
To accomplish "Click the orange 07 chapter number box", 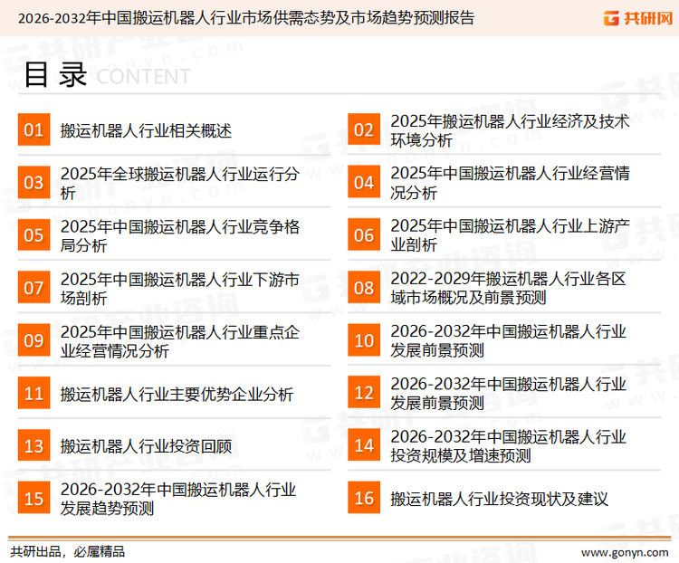I will pyautogui.click(x=33, y=288).
